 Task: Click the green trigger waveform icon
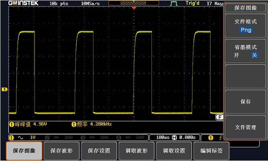coord(174,3)
